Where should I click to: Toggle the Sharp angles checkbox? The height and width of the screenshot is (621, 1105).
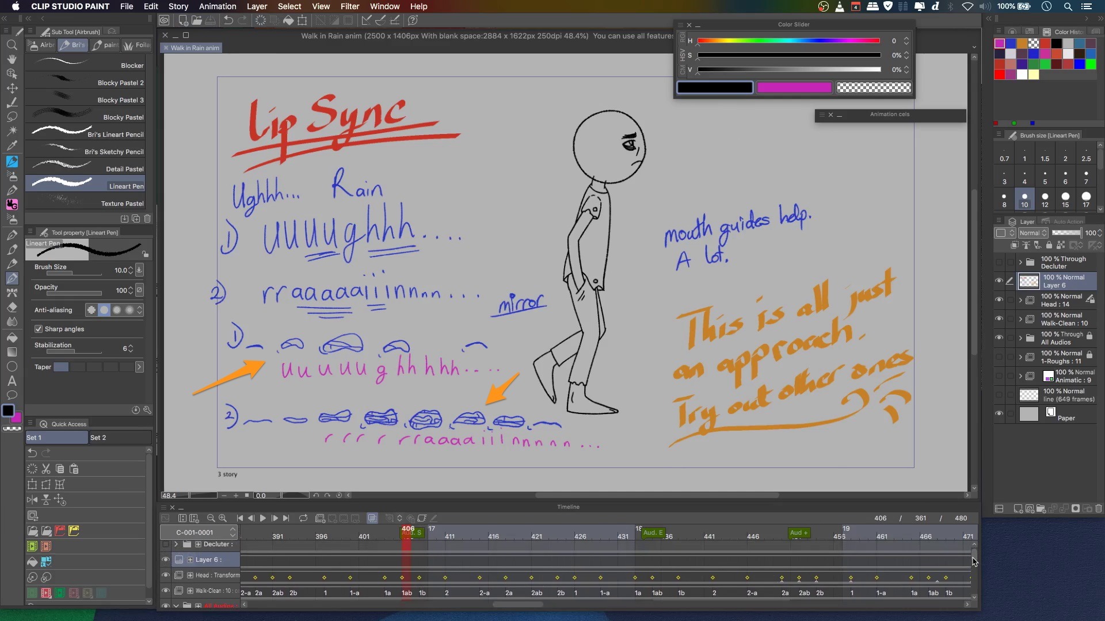click(x=39, y=329)
